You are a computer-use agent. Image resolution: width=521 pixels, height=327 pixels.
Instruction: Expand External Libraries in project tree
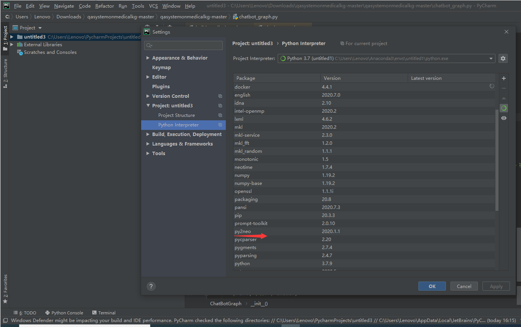(x=12, y=45)
